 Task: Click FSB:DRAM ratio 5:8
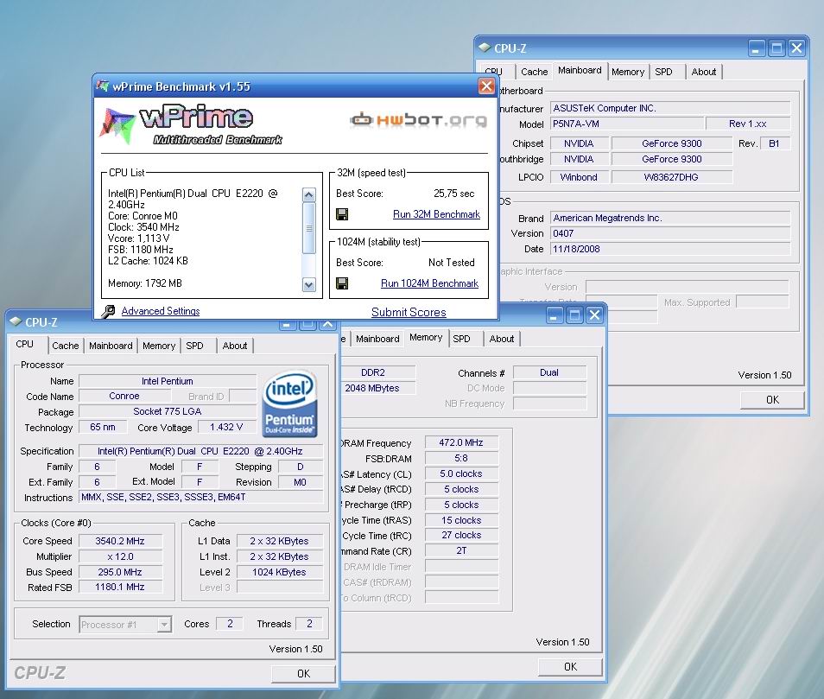[461, 458]
